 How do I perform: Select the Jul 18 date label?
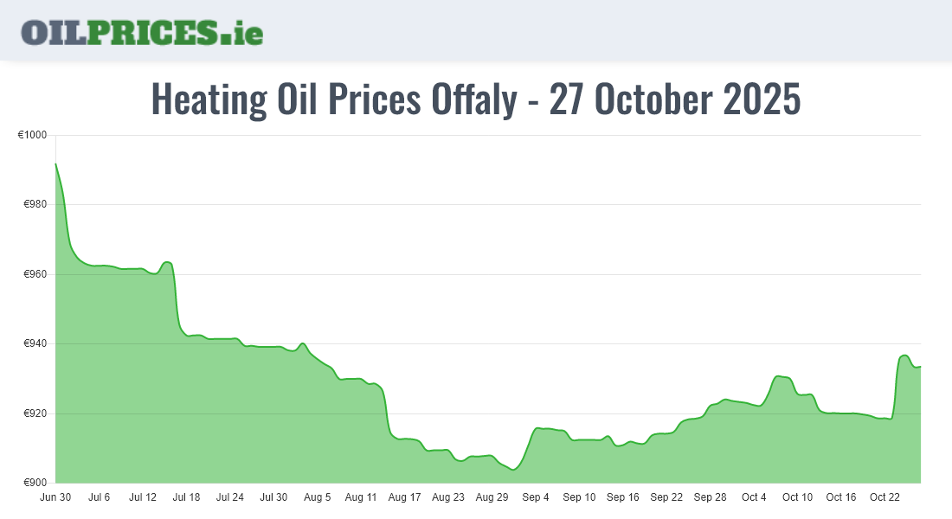[187, 497]
